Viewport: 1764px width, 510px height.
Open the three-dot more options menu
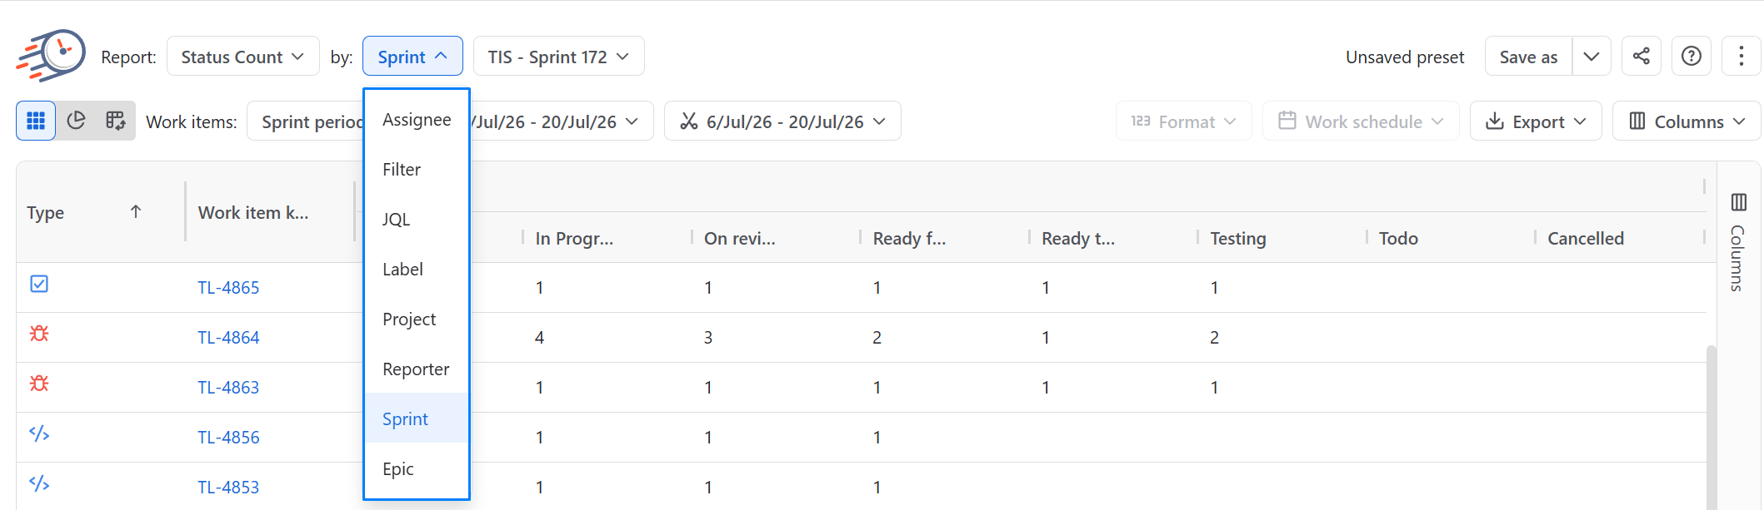[1742, 57]
